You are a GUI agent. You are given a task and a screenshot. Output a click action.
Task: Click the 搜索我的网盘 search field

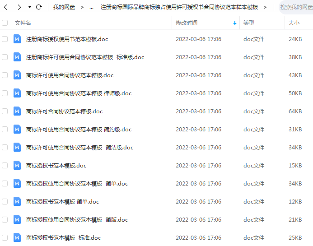point(296,7)
